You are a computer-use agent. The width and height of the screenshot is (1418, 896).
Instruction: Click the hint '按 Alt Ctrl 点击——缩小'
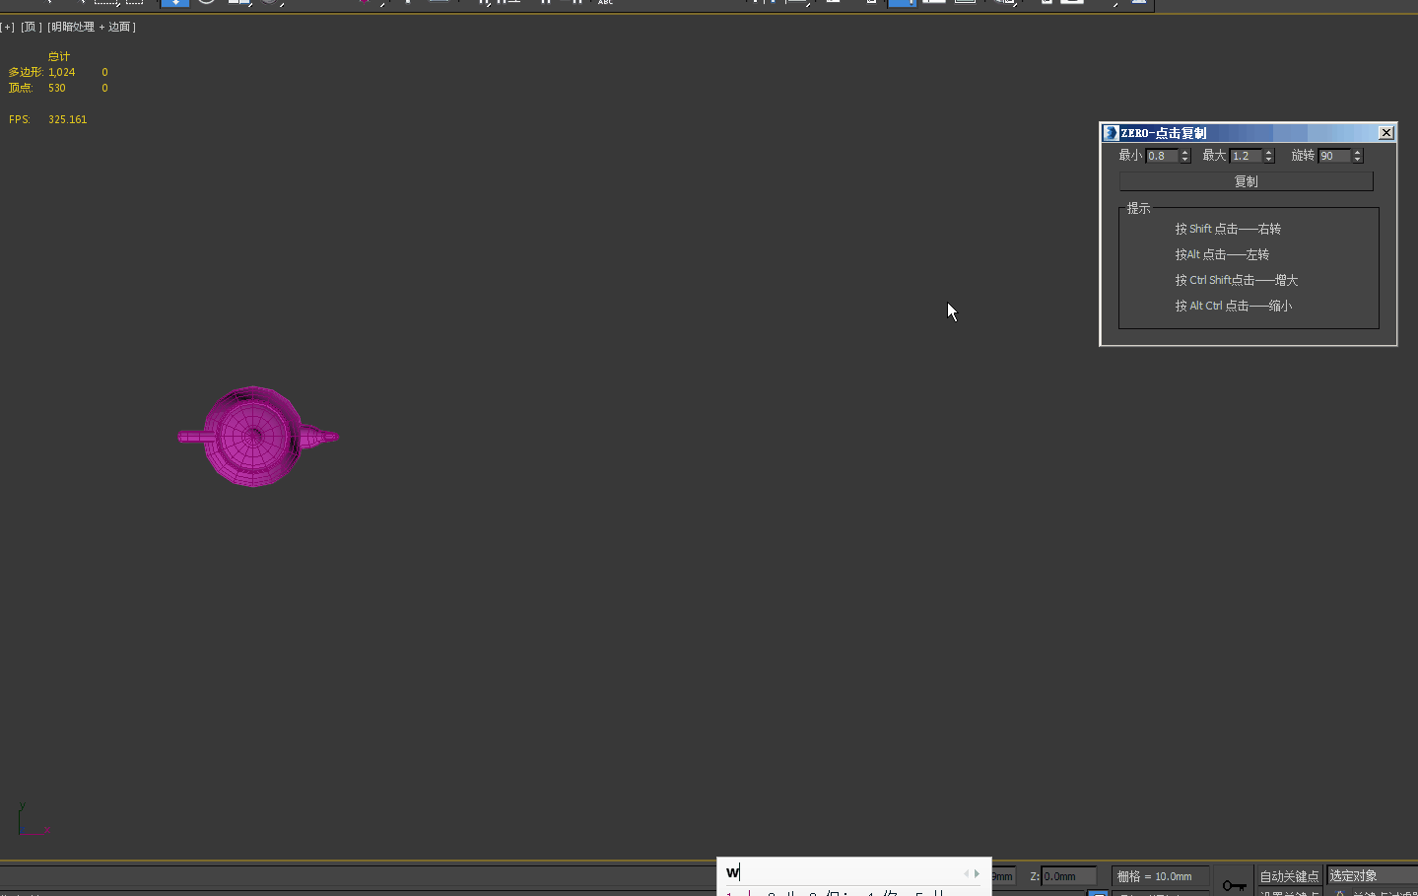coord(1234,306)
